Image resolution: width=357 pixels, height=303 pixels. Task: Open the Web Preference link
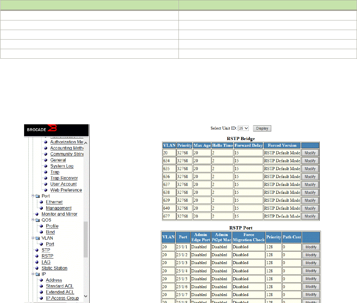coord(66,190)
